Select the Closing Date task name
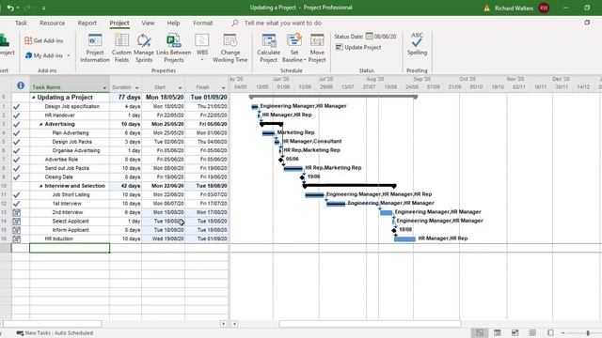The image size is (602, 338). pos(58,177)
